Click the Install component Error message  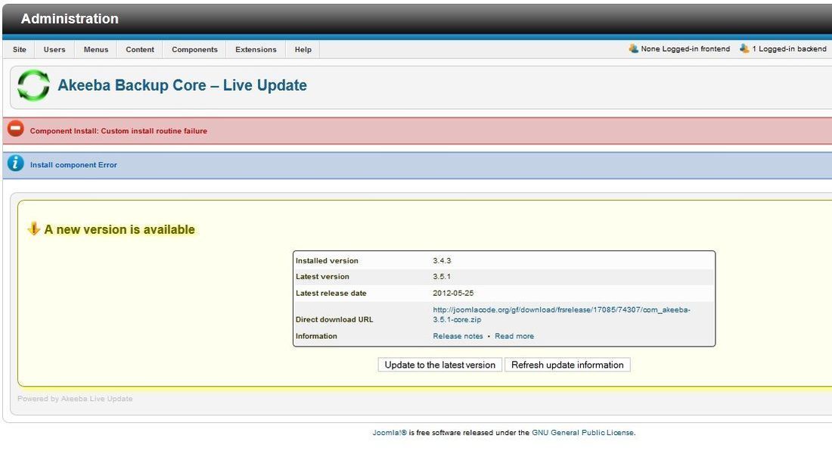pyautogui.click(x=73, y=165)
